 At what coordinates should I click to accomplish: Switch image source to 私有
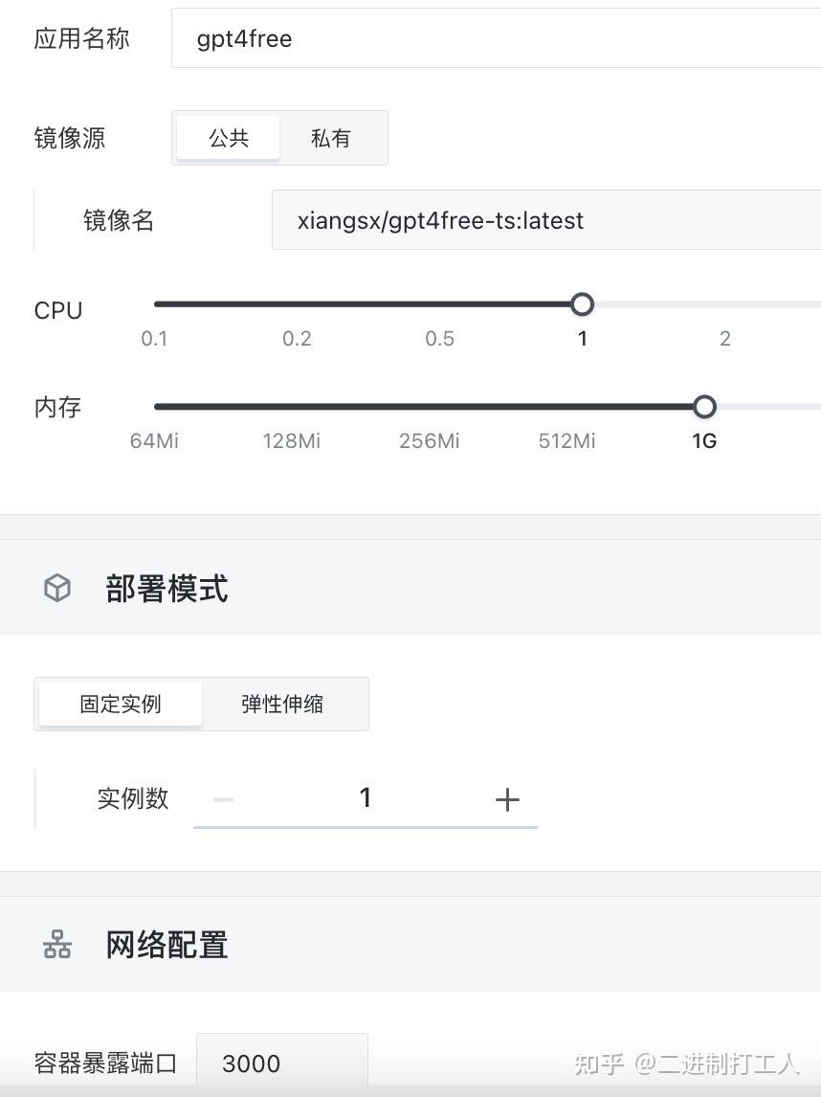click(x=331, y=138)
